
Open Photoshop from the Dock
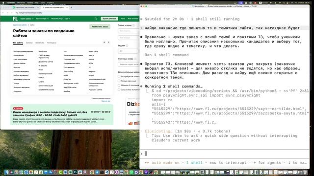click(x=75, y=172)
